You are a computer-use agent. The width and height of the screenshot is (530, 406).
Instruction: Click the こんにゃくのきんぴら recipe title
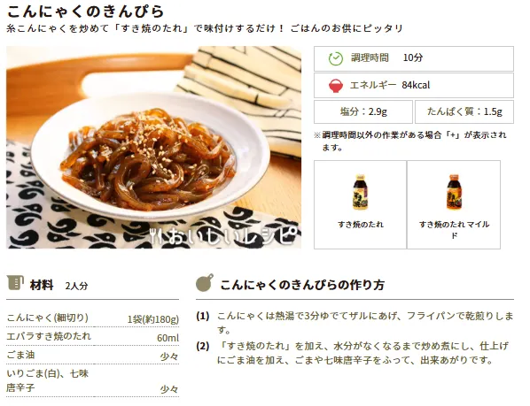point(85,11)
